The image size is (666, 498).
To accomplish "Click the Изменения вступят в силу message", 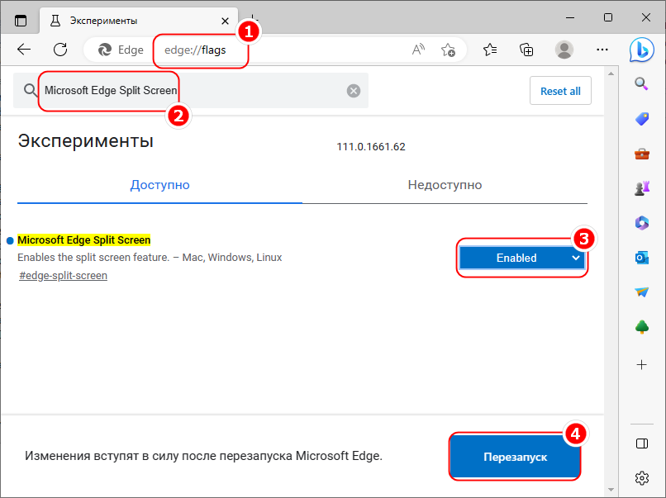I will tap(203, 456).
